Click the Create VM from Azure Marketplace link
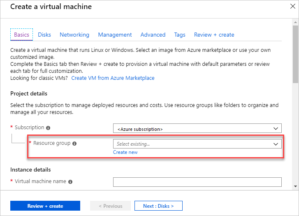 pos(113,78)
